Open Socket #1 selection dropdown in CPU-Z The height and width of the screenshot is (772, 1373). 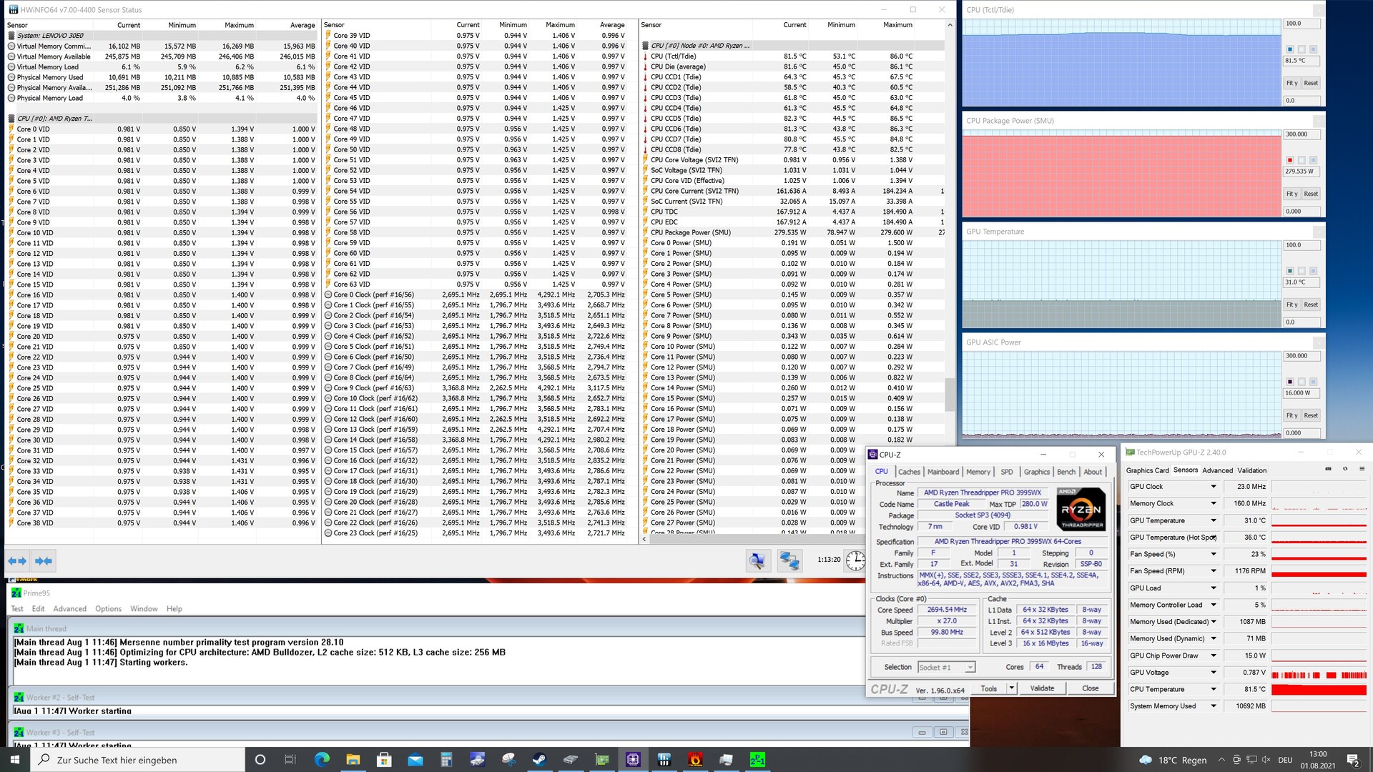[x=970, y=668]
